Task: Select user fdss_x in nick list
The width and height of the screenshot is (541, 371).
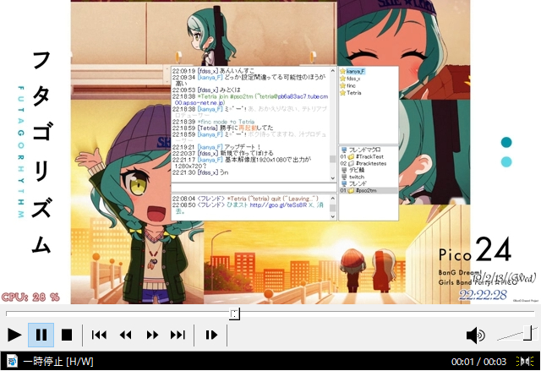Action: [x=353, y=79]
